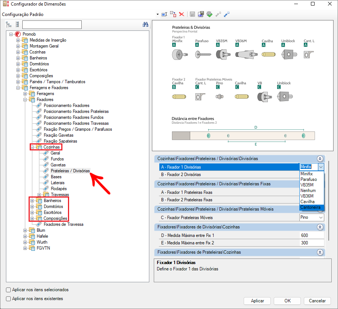The image size is (338, 309).
Task: Expand the Blum tree node
Action: (25, 230)
